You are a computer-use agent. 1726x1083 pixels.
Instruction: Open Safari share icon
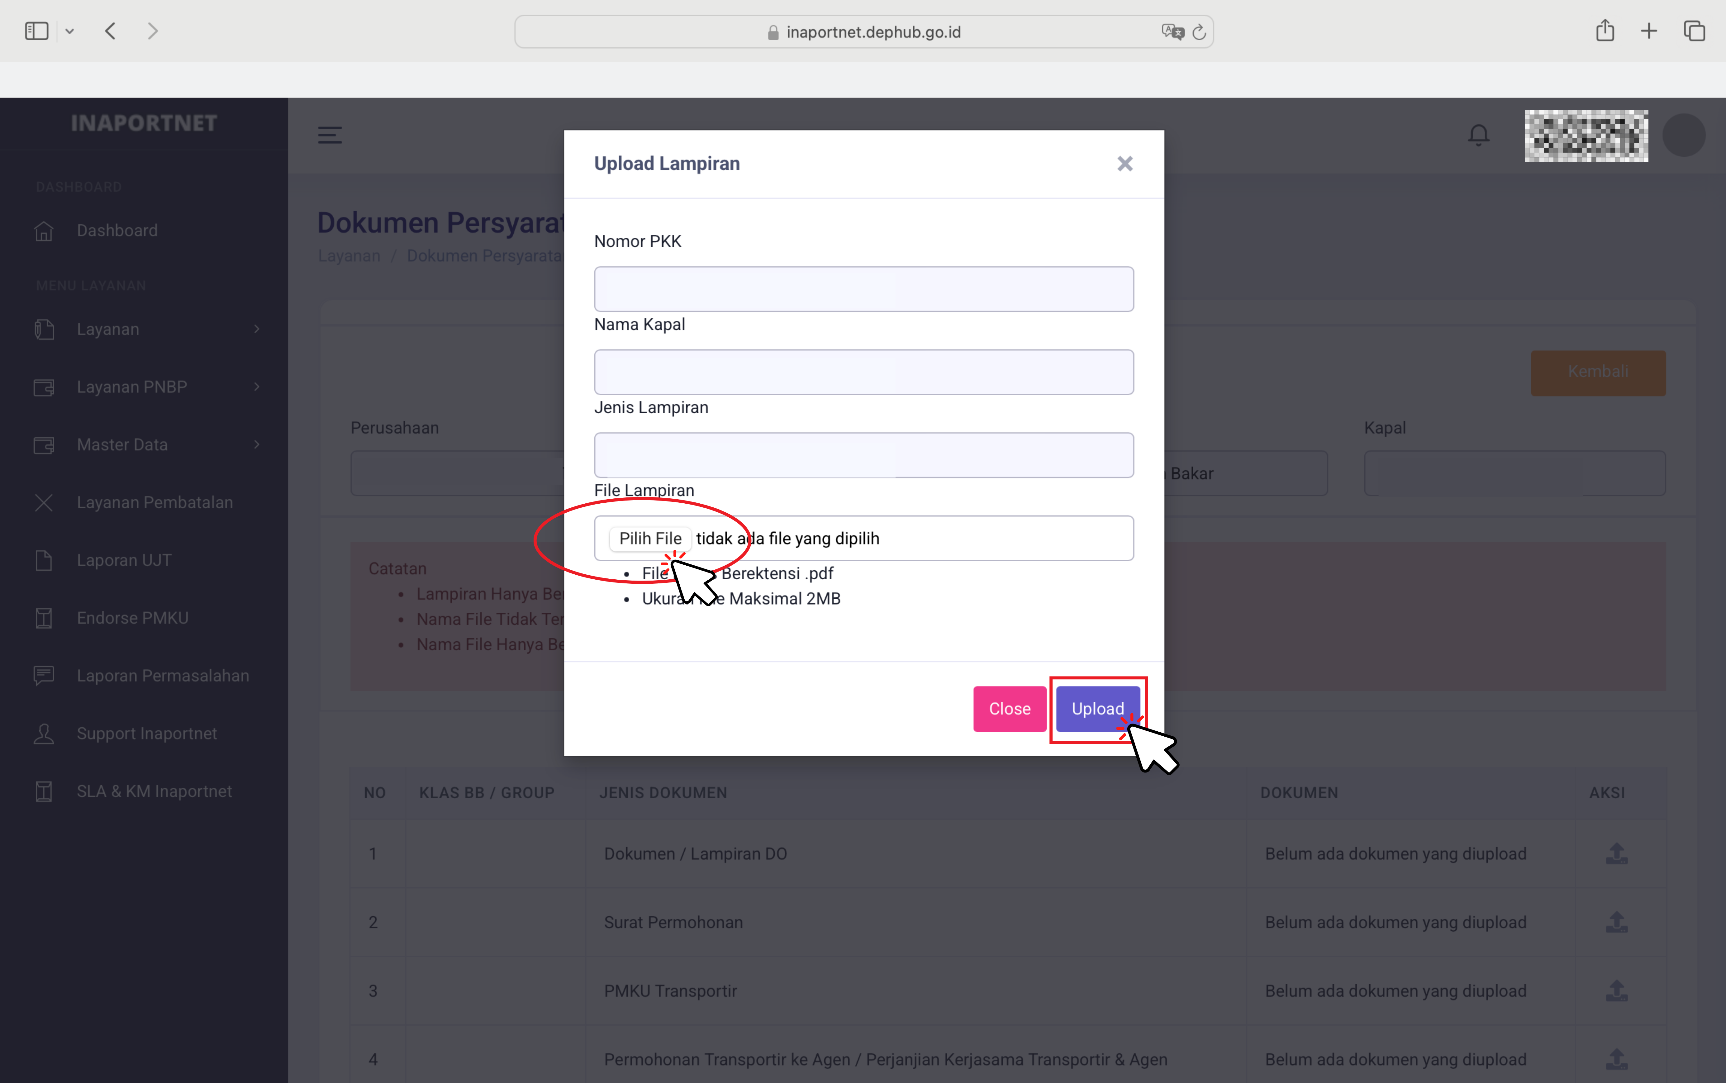1604,31
